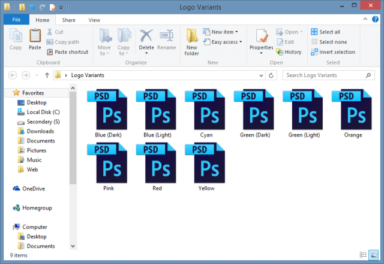Go up one folder level

[47, 75]
